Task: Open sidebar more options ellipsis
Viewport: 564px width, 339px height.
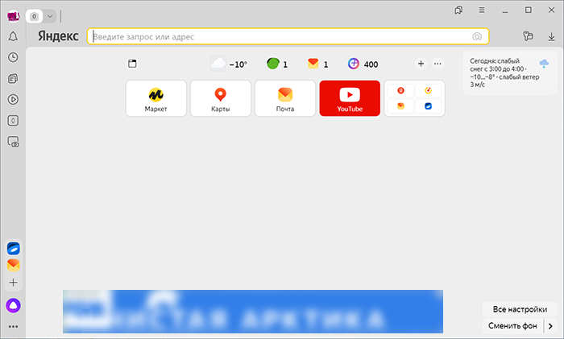Action: (14, 326)
